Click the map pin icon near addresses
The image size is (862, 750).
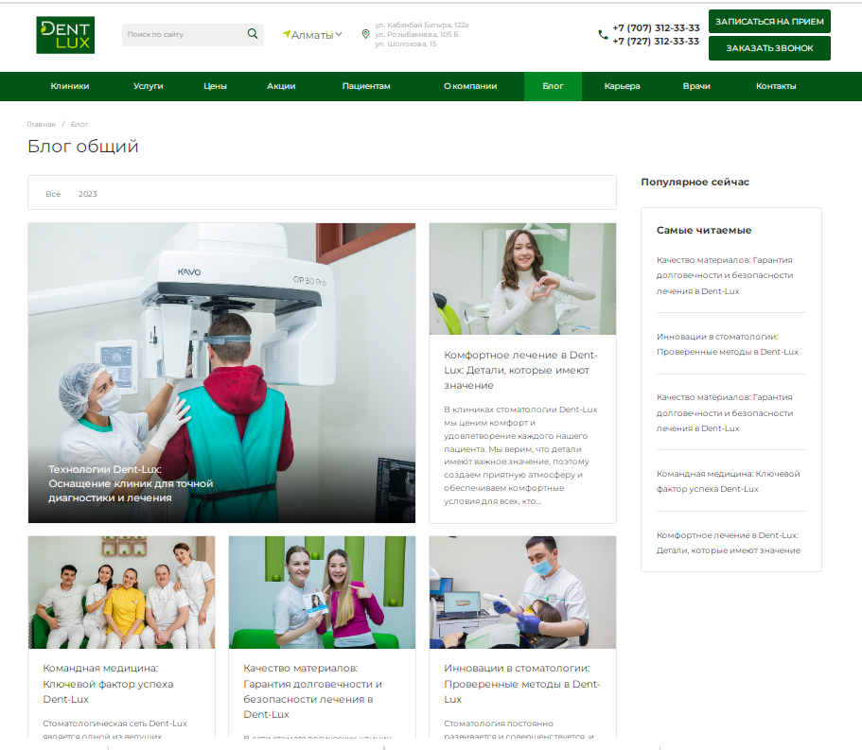[365, 34]
